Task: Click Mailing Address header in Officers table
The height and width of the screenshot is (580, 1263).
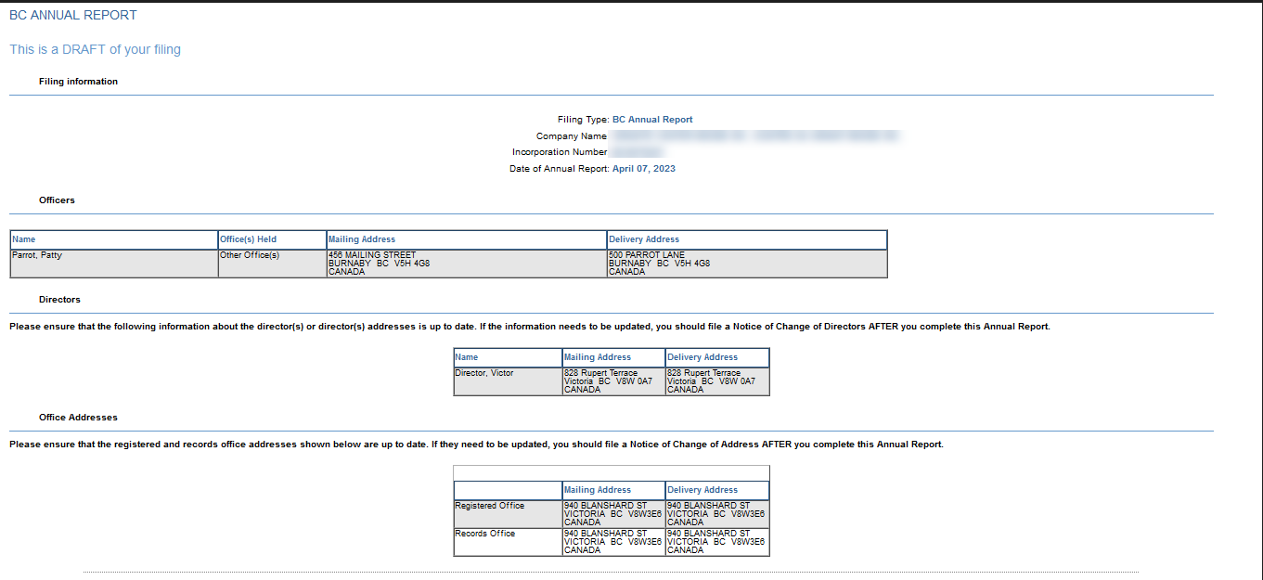Action: [362, 239]
